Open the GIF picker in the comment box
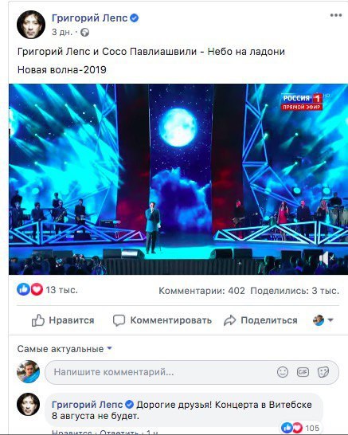This screenshot has width=348, height=435. coord(303,372)
